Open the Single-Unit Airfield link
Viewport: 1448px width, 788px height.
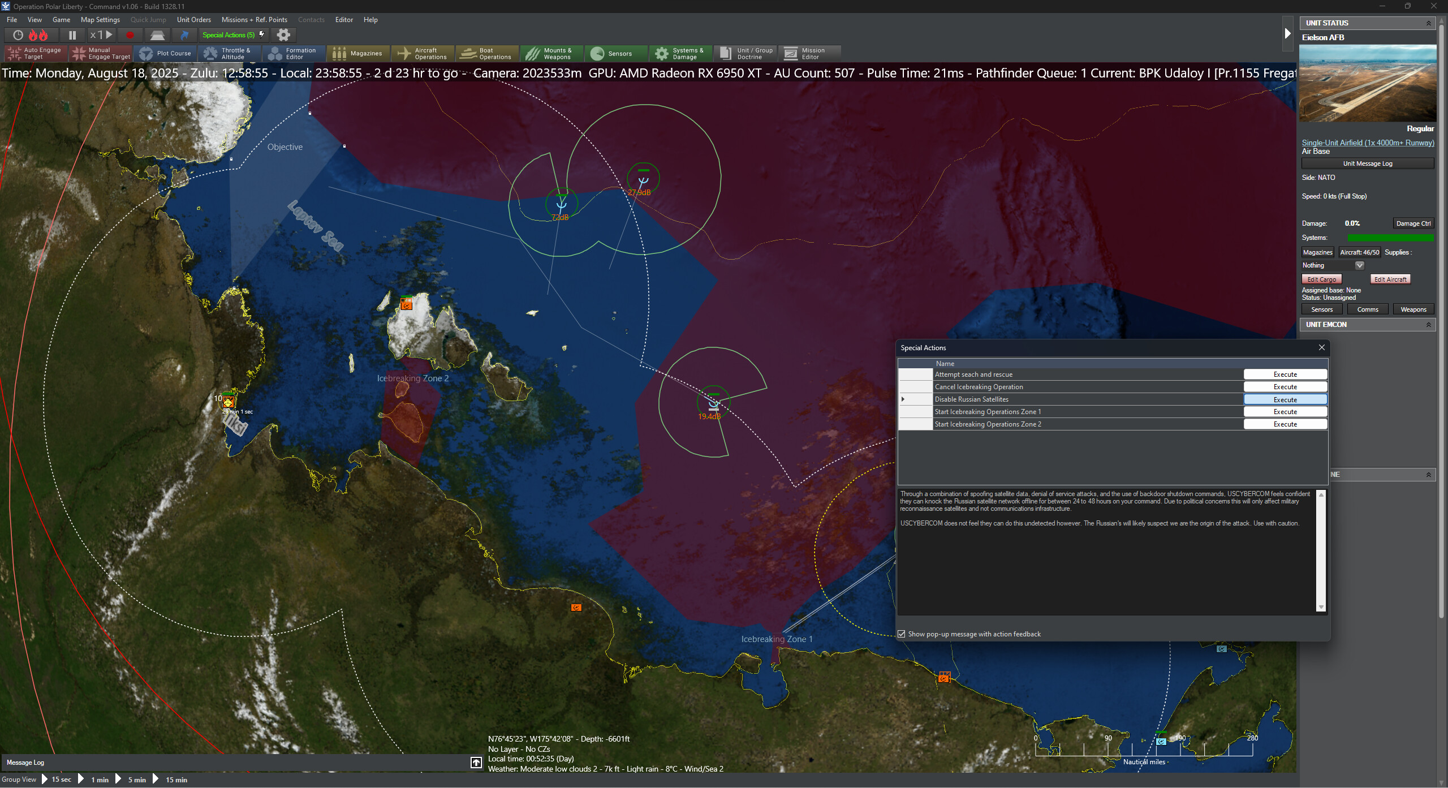1368,143
